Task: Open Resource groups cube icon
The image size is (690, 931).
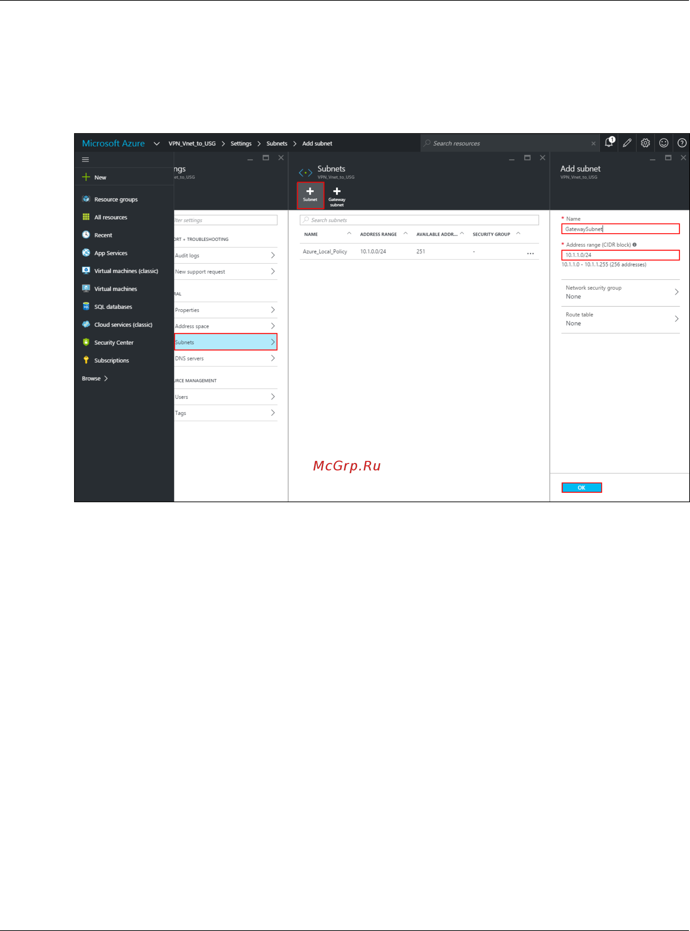Action: pyautogui.click(x=86, y=199)
